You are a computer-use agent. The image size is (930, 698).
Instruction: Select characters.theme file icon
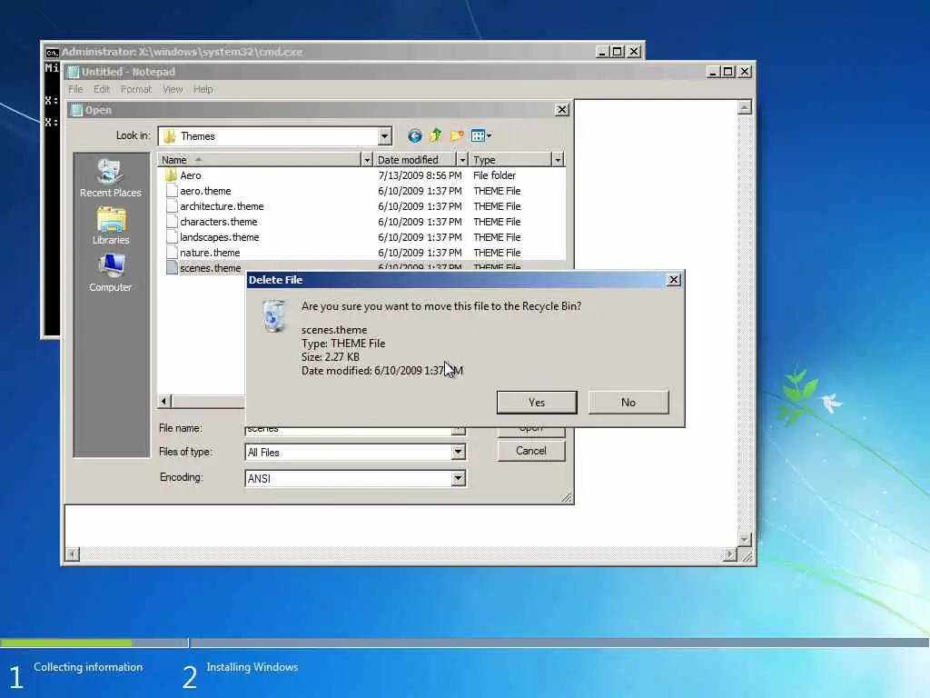tap(172, 222)
